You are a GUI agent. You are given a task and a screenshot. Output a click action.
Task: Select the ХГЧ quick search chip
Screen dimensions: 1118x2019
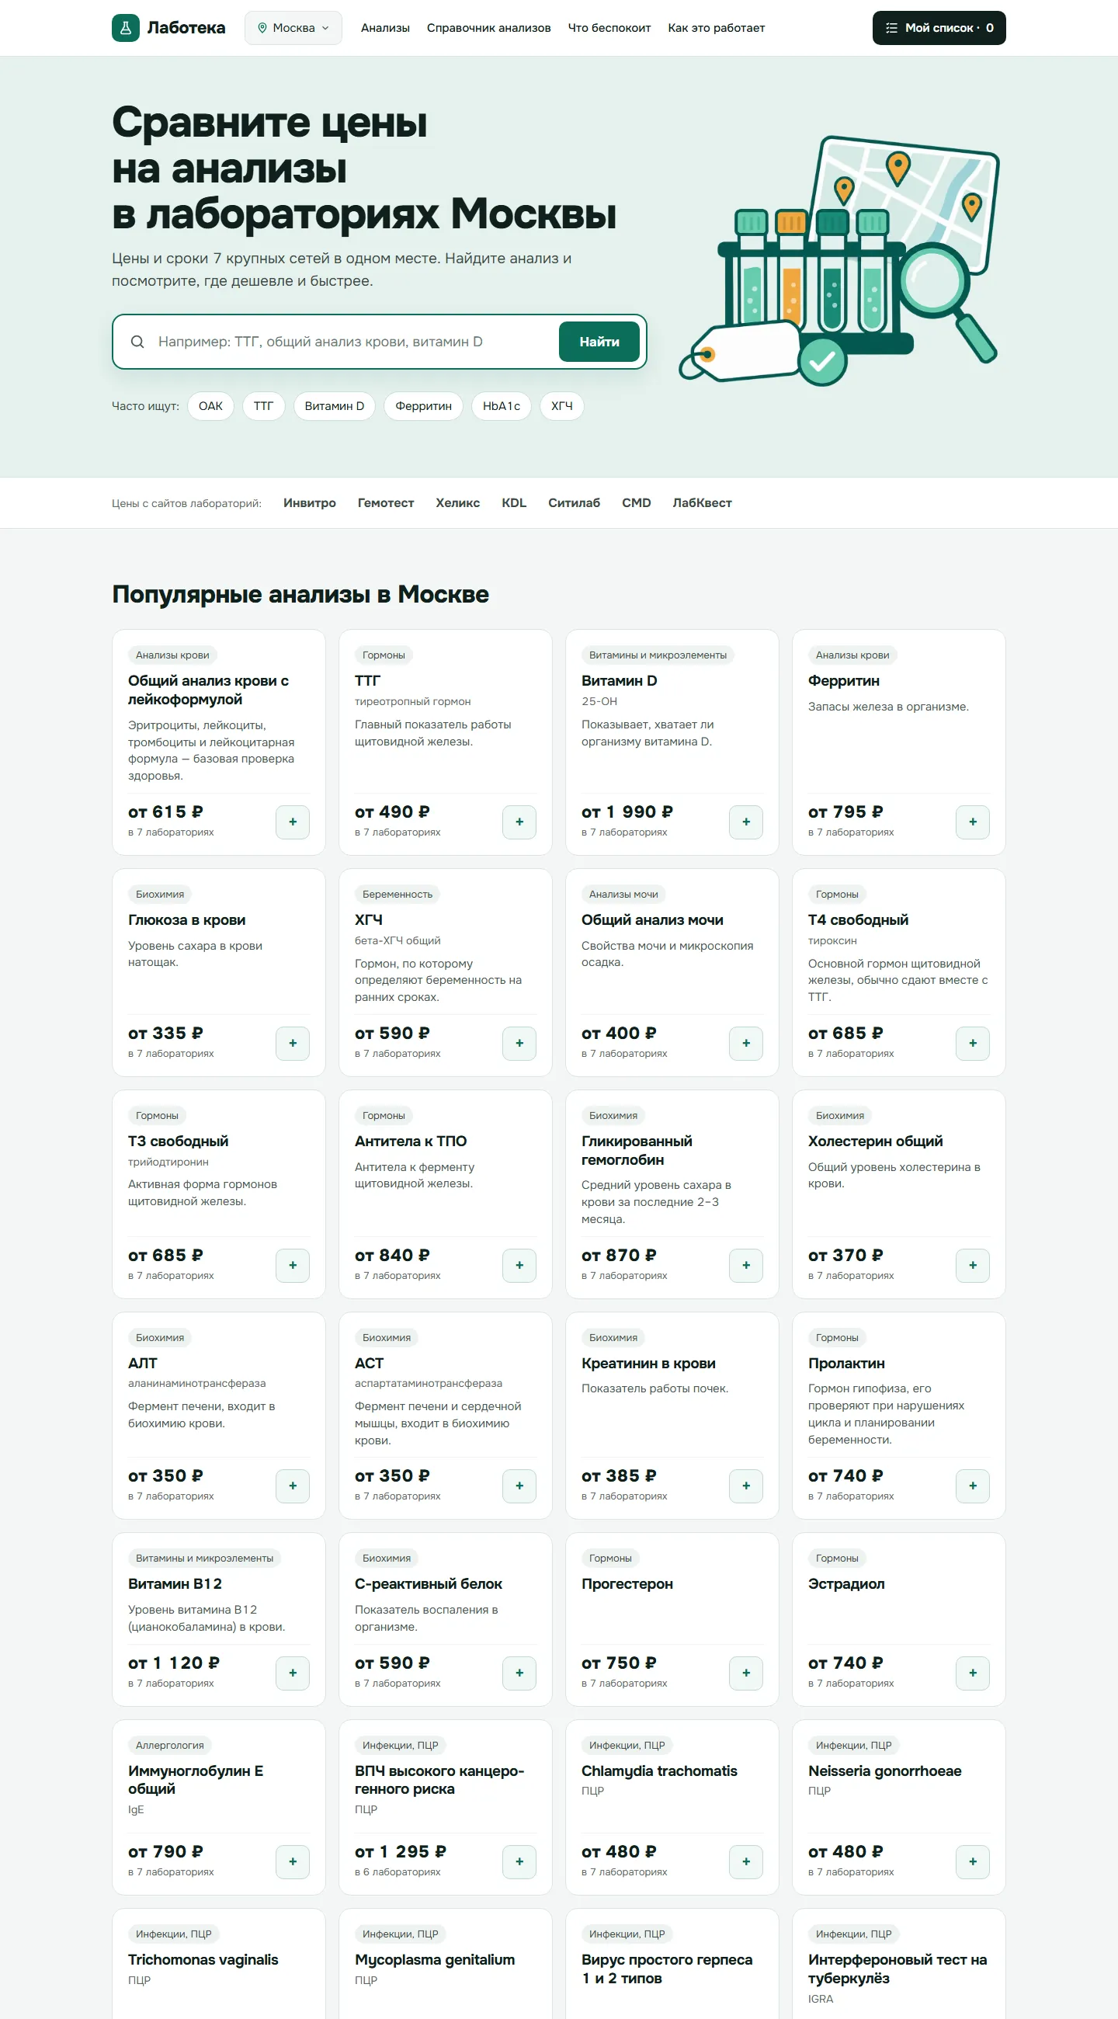pyautogui.click(x=562, y=406)
